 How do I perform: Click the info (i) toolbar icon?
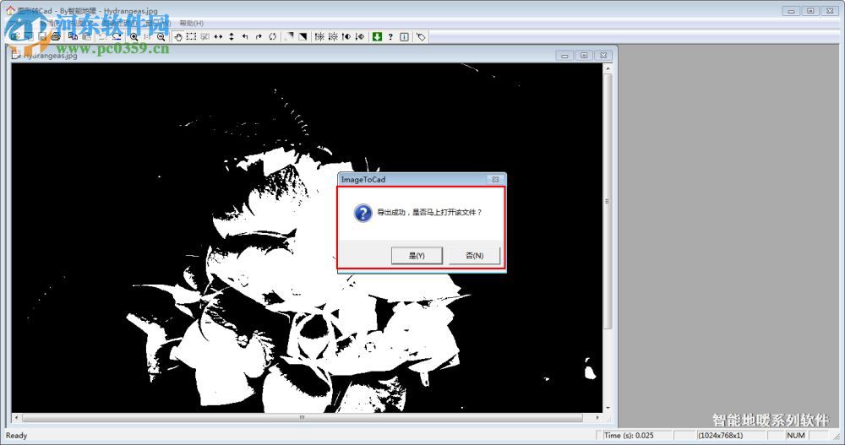(x=404, y=36)
